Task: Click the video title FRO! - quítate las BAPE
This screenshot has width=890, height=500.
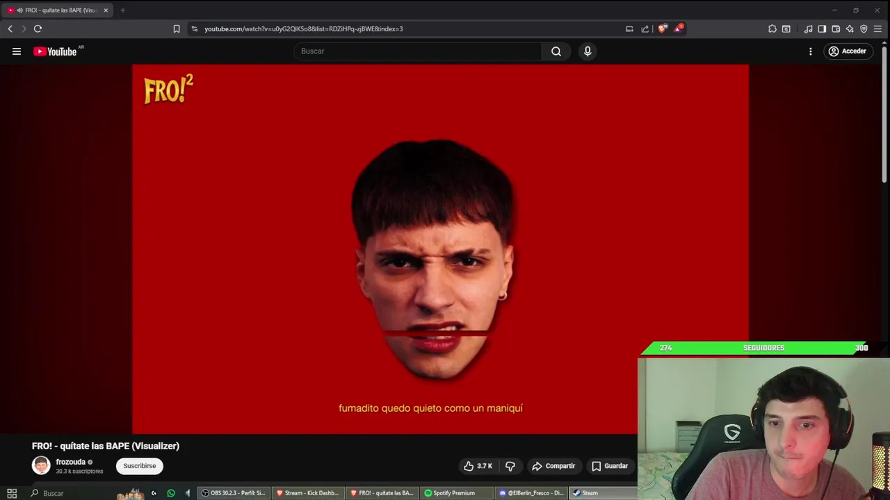Action: coord(106,446)
